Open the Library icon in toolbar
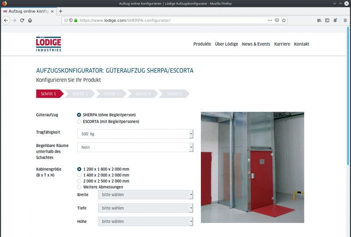The image size is (351, 237). 319,20
